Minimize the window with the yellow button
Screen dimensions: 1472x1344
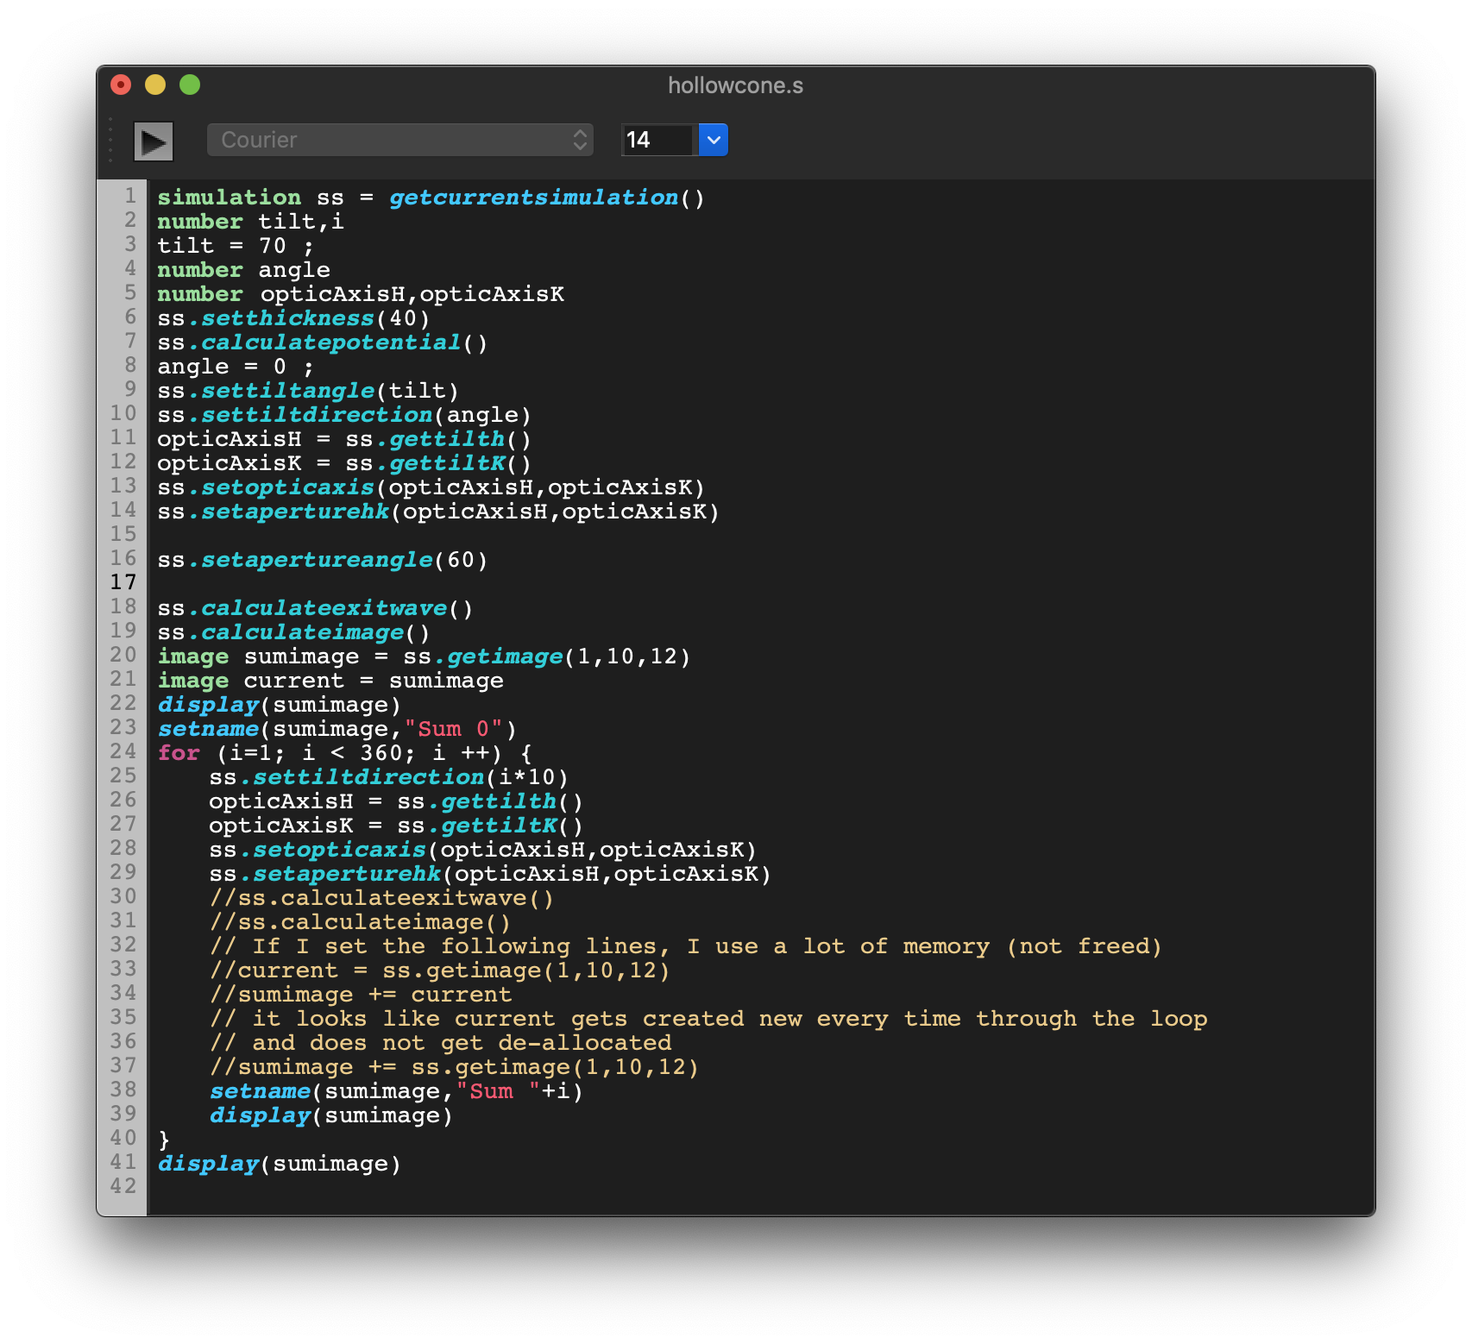click(x=155, y=85)
